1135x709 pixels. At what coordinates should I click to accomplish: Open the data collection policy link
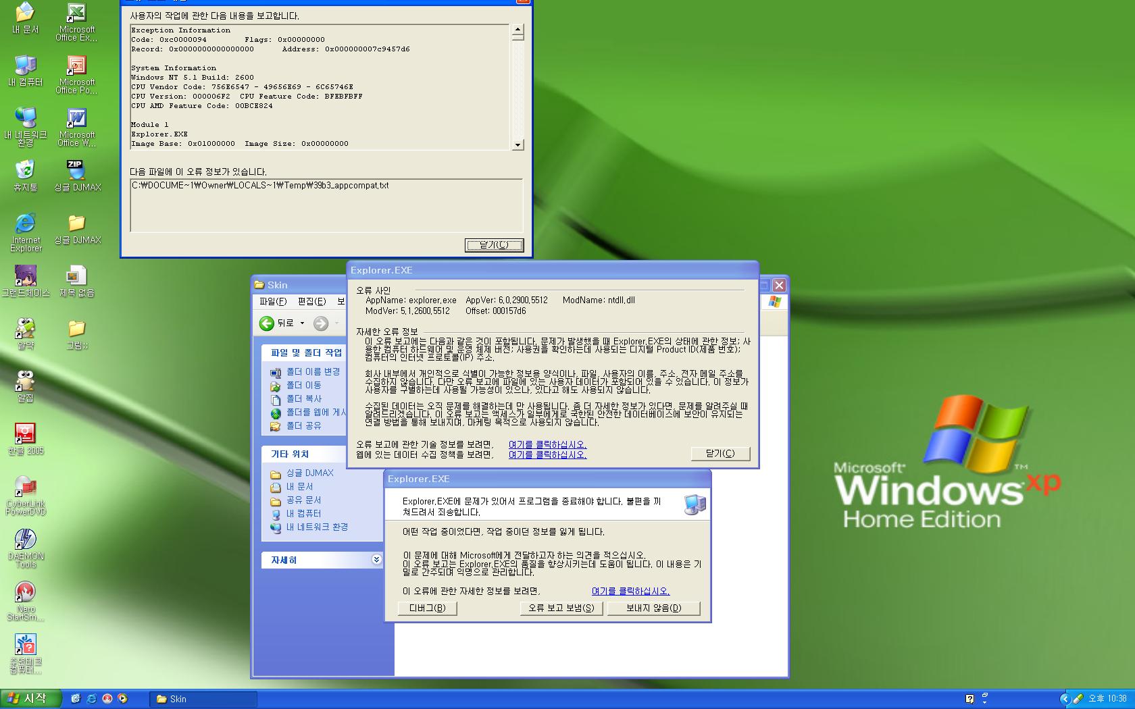(x=547, y=454)
